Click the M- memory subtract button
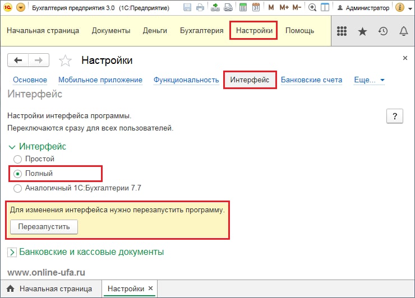Screen dimensions: 415x298 pos(297,7)
